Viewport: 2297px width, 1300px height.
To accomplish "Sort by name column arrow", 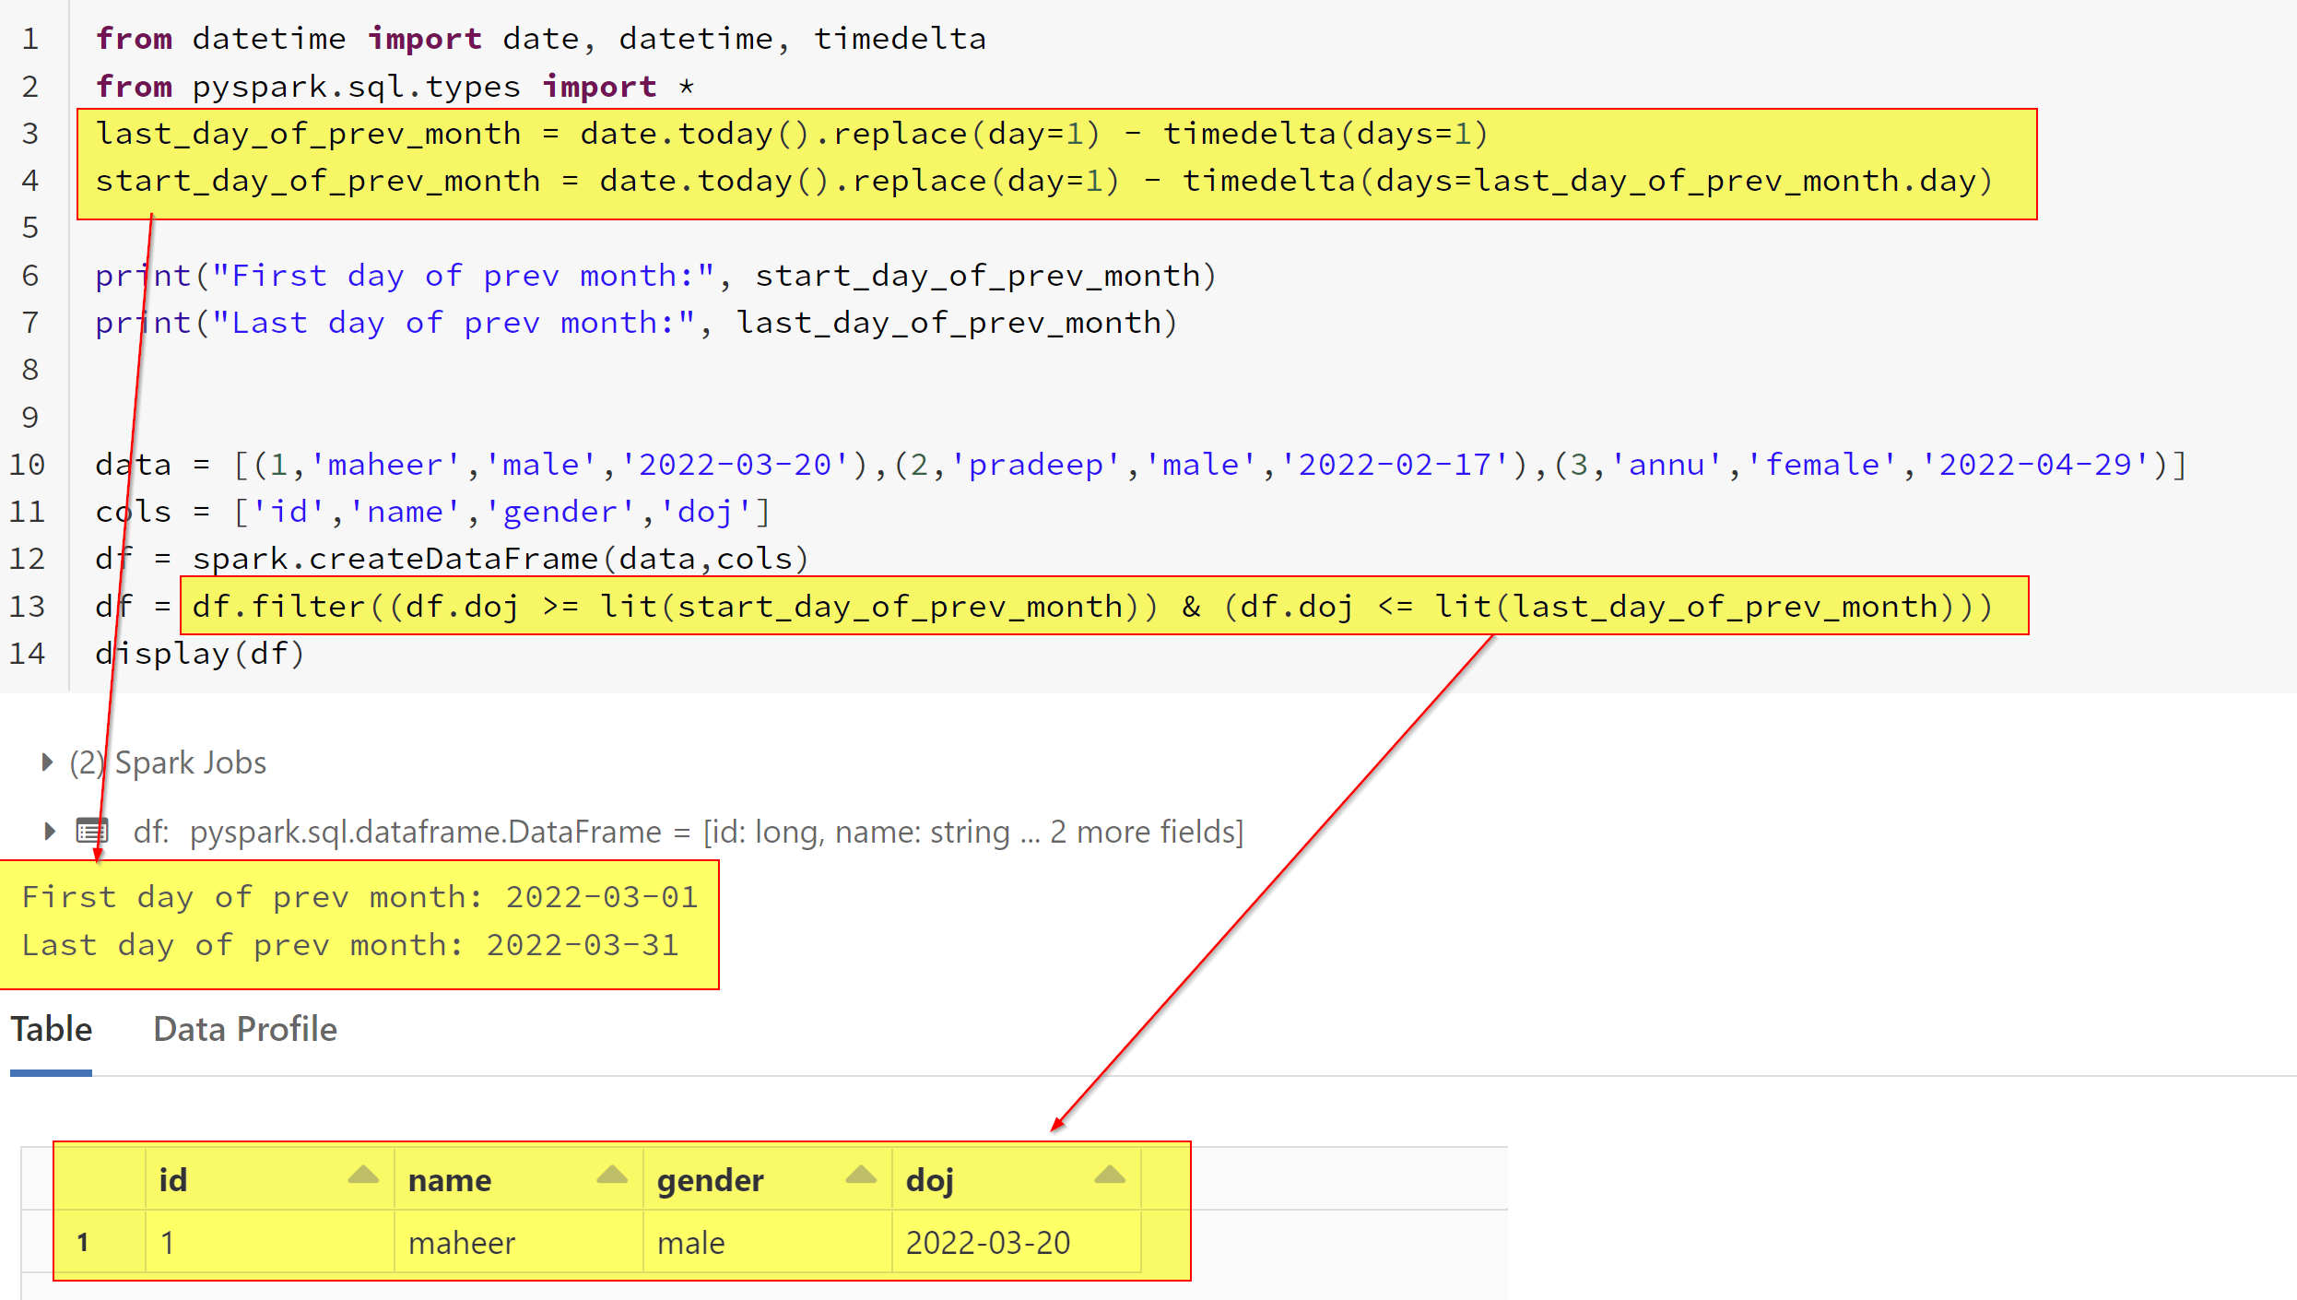I will coord(612,1176).
